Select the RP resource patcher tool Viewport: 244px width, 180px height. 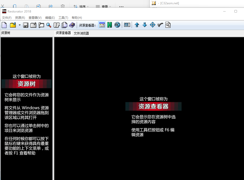(57, 25)
